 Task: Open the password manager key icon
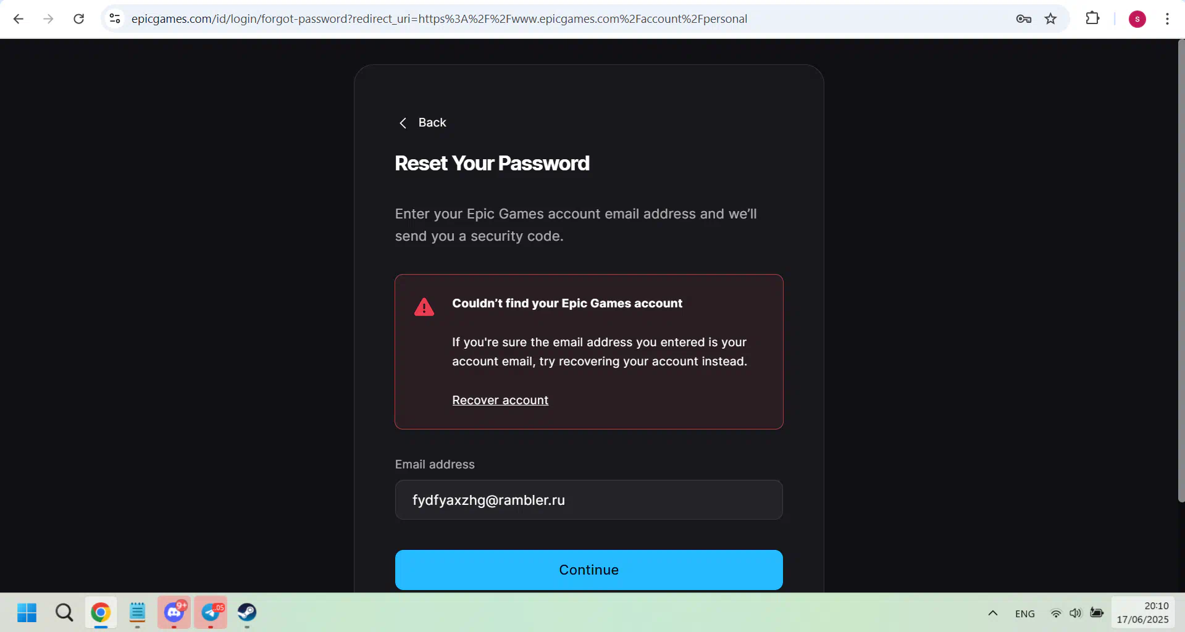point(1023,19)
